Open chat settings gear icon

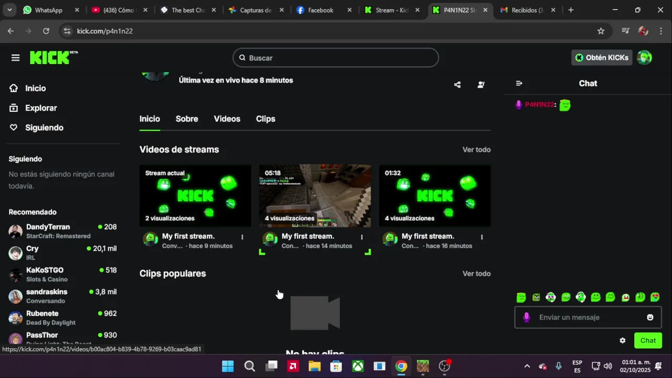tap(623, 340)
